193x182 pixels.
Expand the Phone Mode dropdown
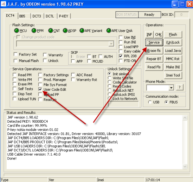click(171, 88)
